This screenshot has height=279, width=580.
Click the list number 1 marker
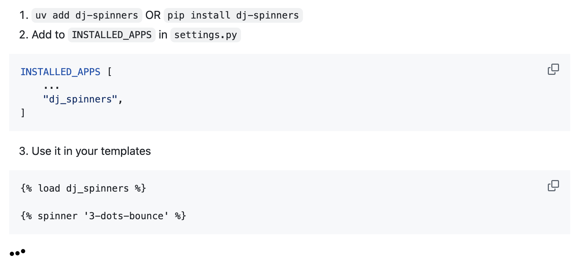click(x=23, y=15)
